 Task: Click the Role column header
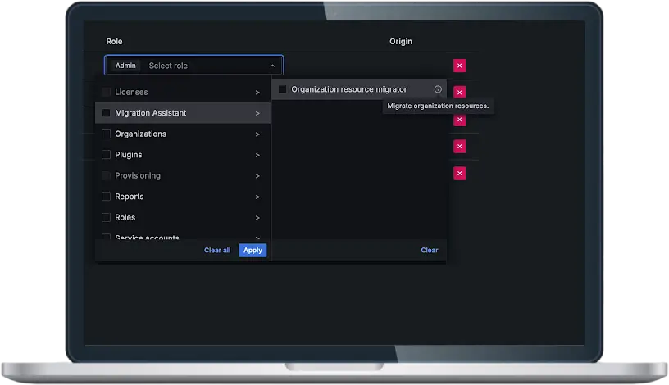(114, 41)
